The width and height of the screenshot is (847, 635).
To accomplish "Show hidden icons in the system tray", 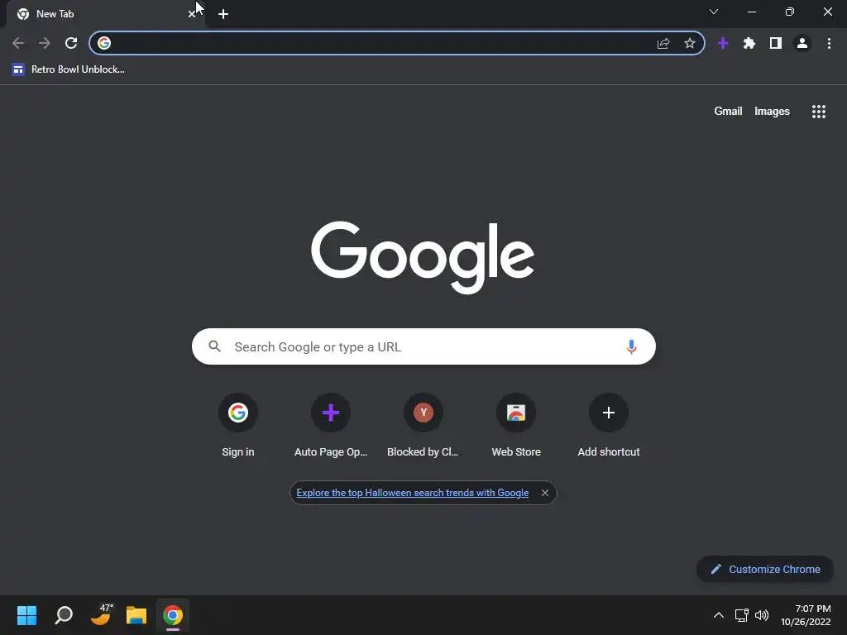I will 719,615.
